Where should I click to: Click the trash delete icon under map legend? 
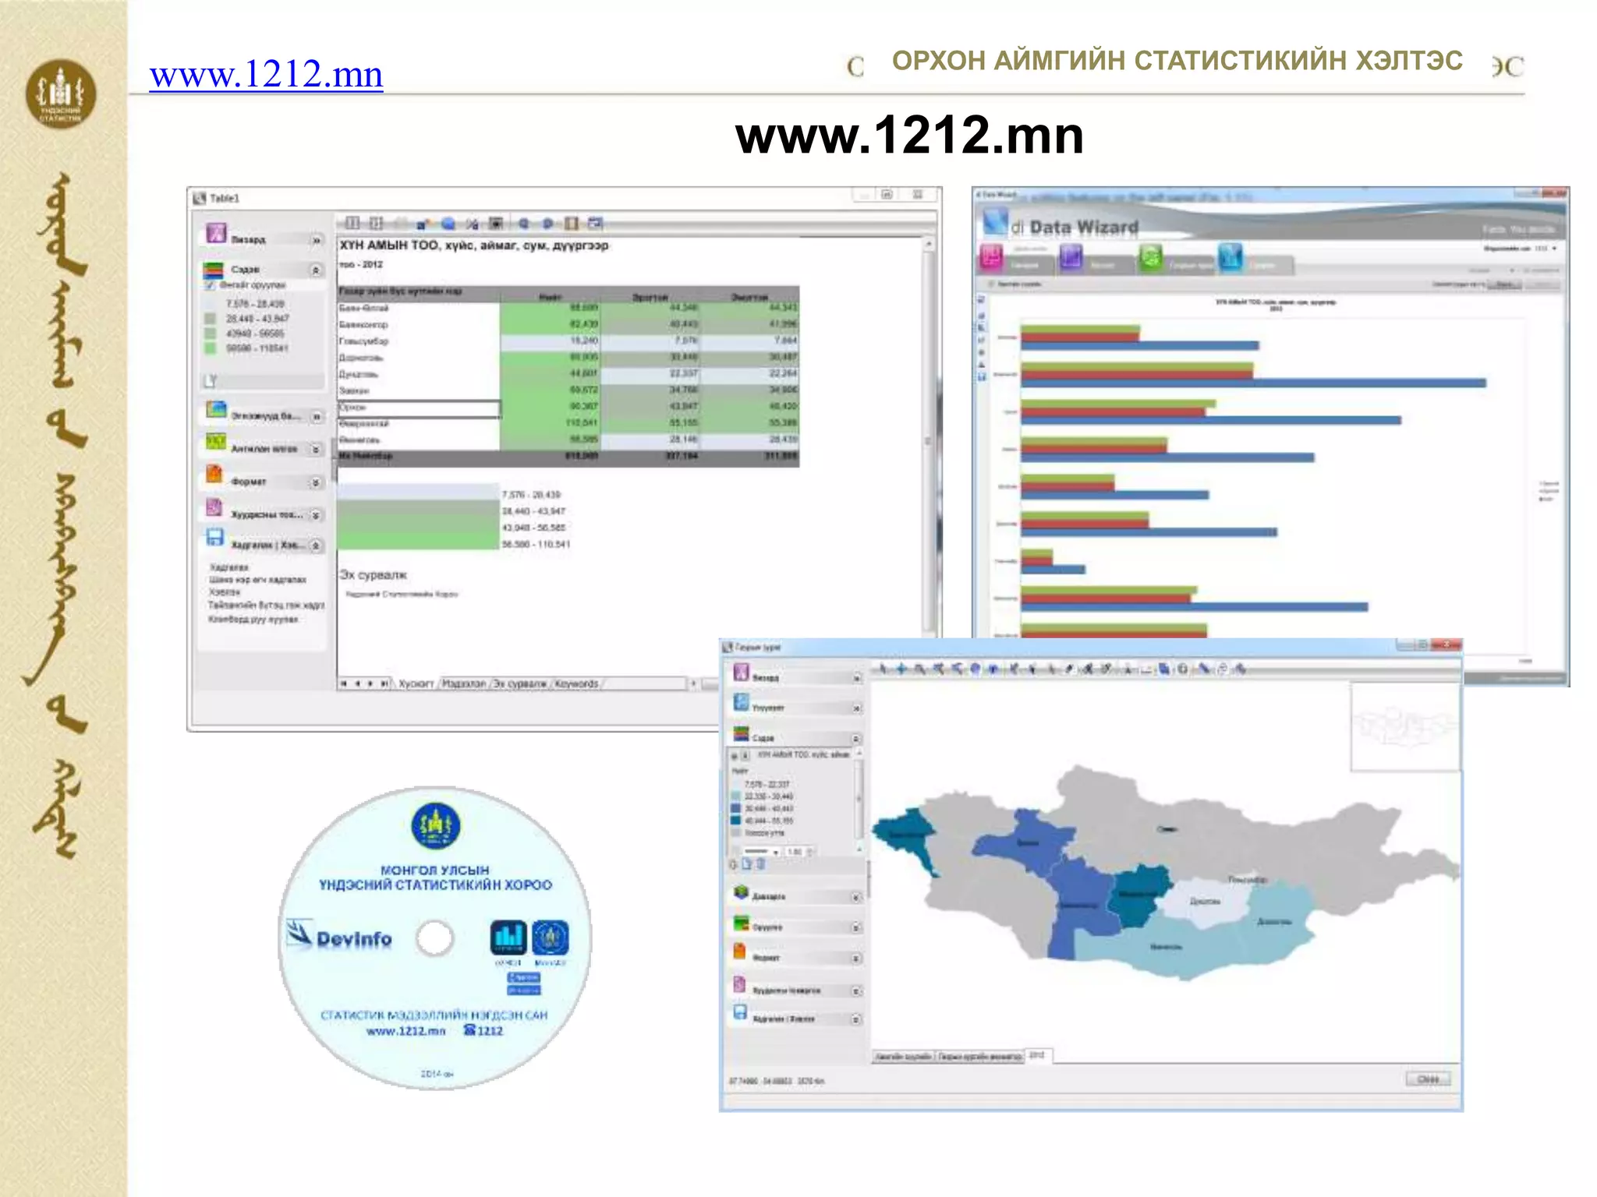(x=761, y=864)
